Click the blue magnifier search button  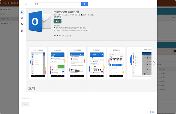[x=85, y=4]
